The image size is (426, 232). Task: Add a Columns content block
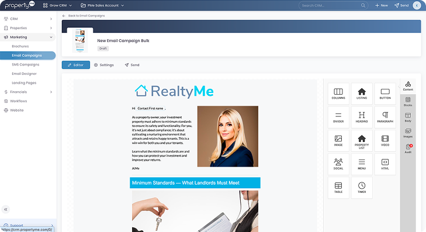338,94
